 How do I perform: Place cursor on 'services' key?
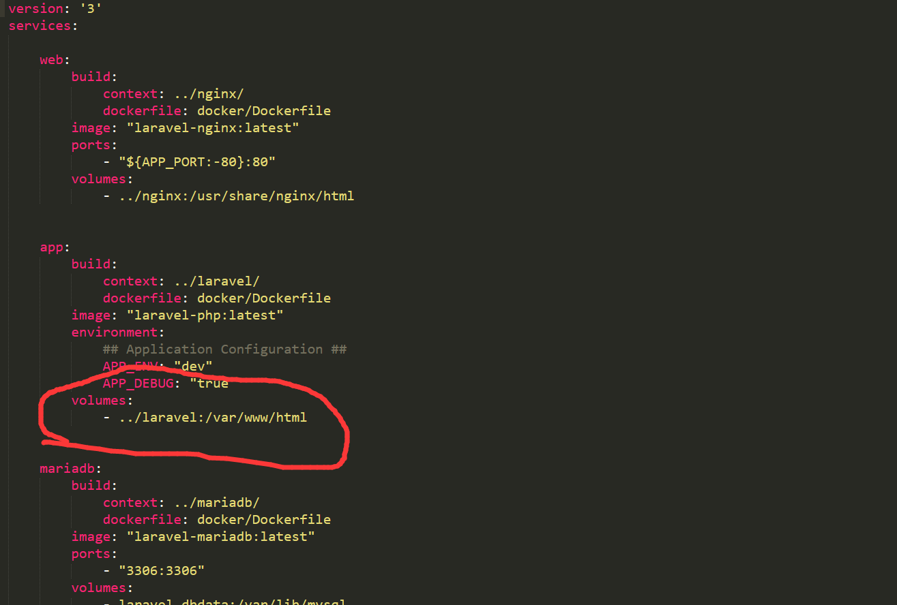coord(40,26)
